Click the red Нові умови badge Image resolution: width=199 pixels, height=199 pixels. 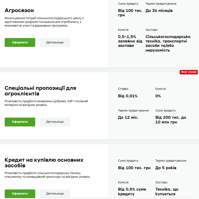click(x=189, y=72)
